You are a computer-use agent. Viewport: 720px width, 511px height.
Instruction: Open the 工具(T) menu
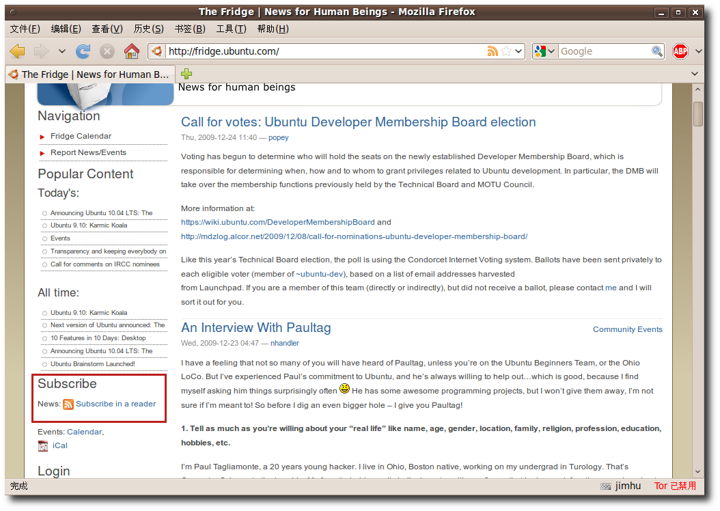(x=231, y=29)
